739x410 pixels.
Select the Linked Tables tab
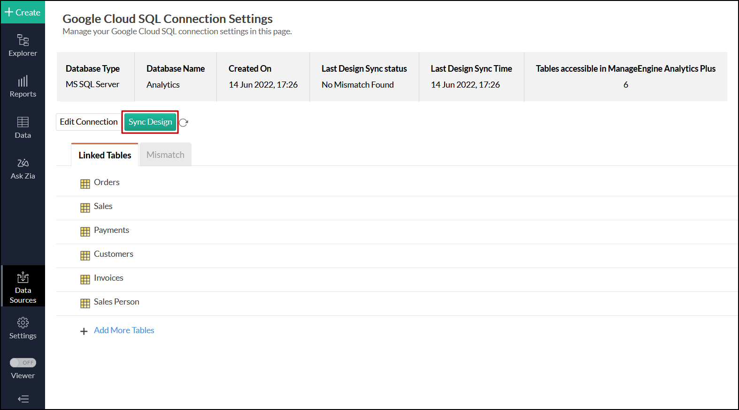point(105,155)
